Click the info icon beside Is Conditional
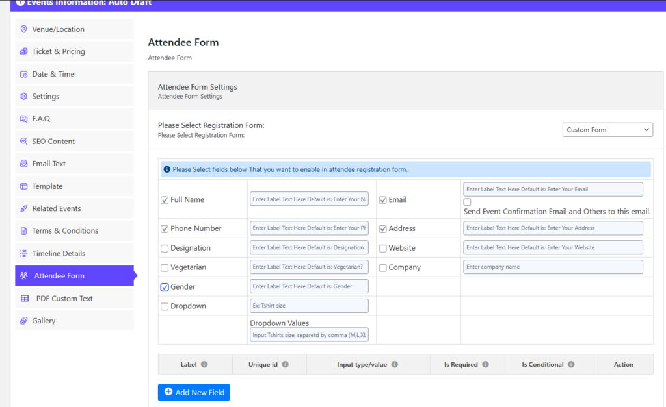 572,364
